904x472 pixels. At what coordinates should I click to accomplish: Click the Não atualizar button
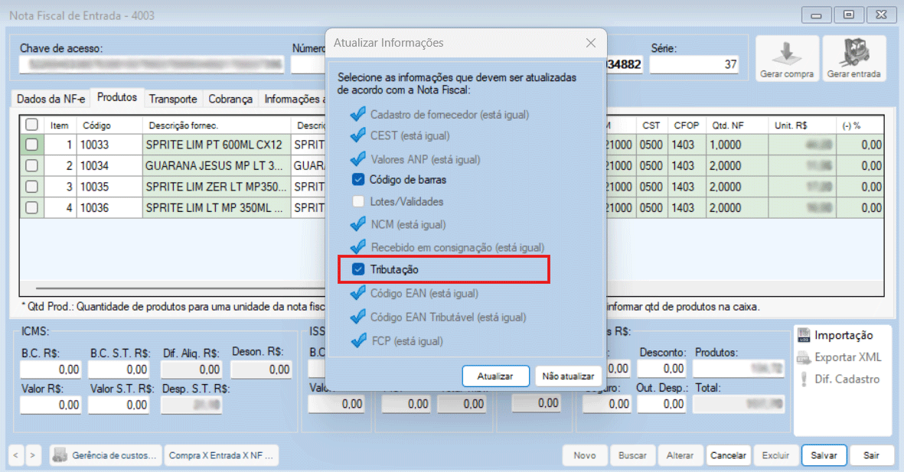click(568, 376)
